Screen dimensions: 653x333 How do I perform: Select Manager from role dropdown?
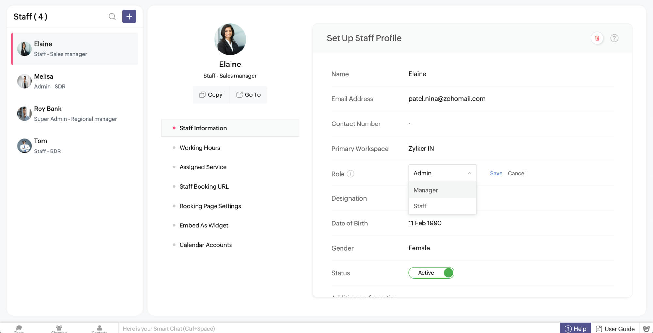(425, 190)
